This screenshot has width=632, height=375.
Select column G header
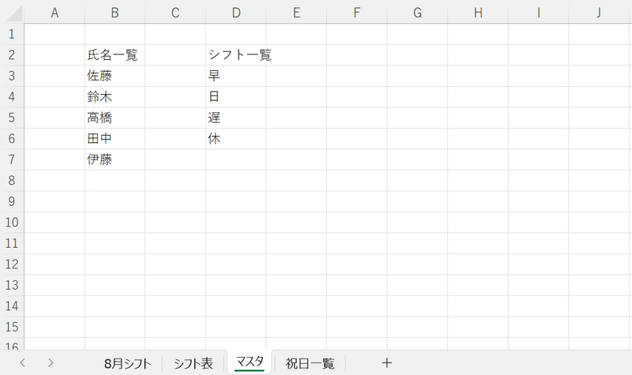[417, 13]
